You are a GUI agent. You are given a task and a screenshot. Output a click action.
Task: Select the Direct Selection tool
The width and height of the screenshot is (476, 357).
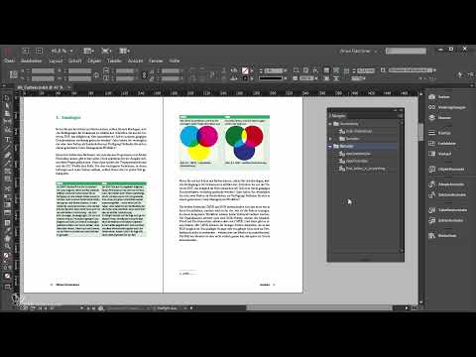(7, 106)
